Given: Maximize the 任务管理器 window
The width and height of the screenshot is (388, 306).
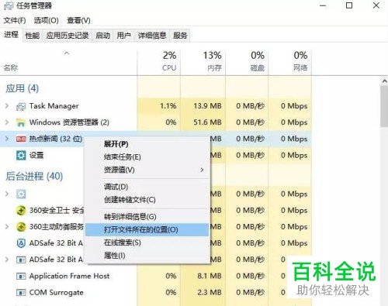Looking at the screenshot, I should (x=349, y=5).
